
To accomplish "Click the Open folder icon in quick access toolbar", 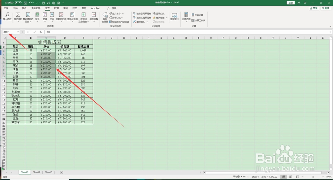I will pos(48,3).
